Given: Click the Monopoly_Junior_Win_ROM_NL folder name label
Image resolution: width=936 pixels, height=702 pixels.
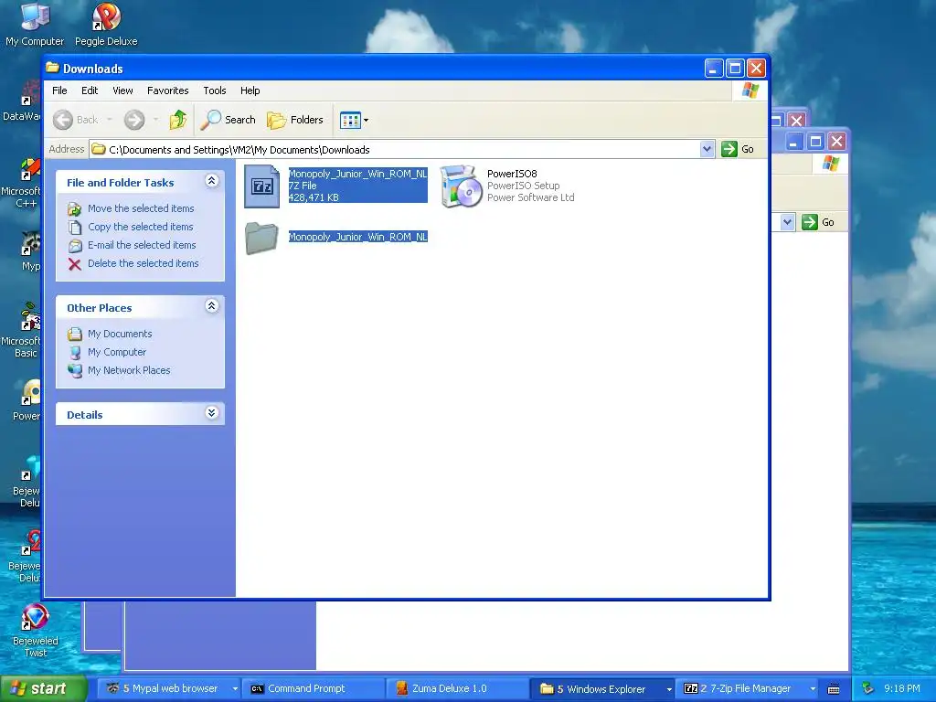Looking at the screenshot, I should coord(357,237).
